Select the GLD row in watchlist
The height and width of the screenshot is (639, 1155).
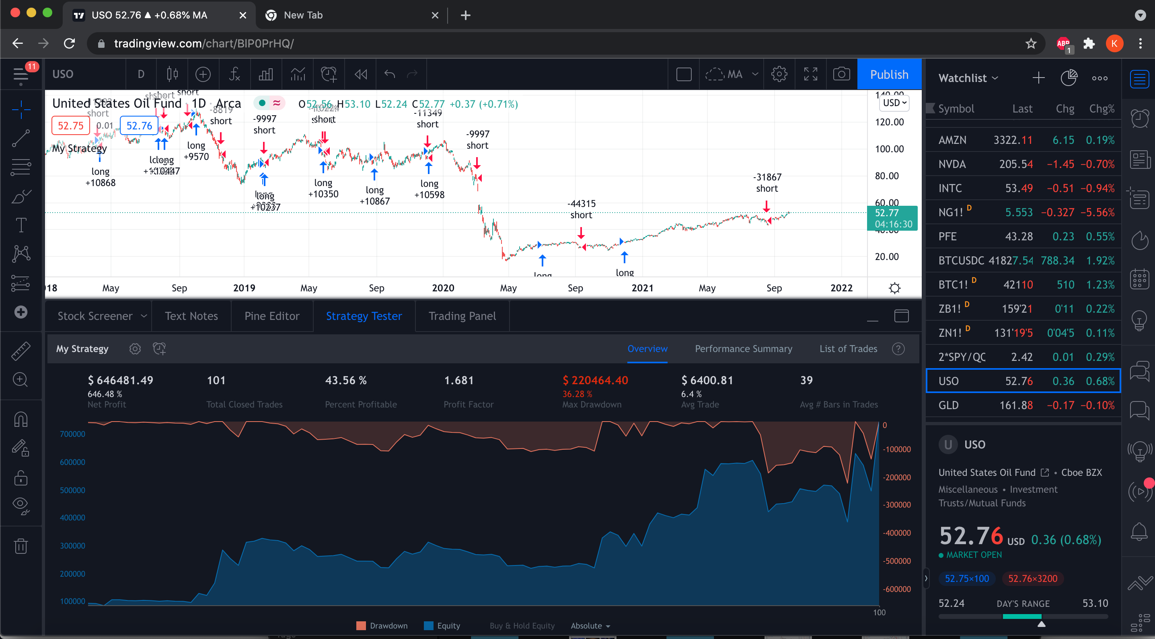coord(1023,405)
